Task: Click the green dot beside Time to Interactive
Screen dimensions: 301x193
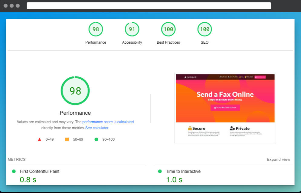Action: coord(160,171)
